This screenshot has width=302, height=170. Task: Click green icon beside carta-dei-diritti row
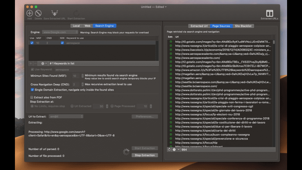coord(171,130)
